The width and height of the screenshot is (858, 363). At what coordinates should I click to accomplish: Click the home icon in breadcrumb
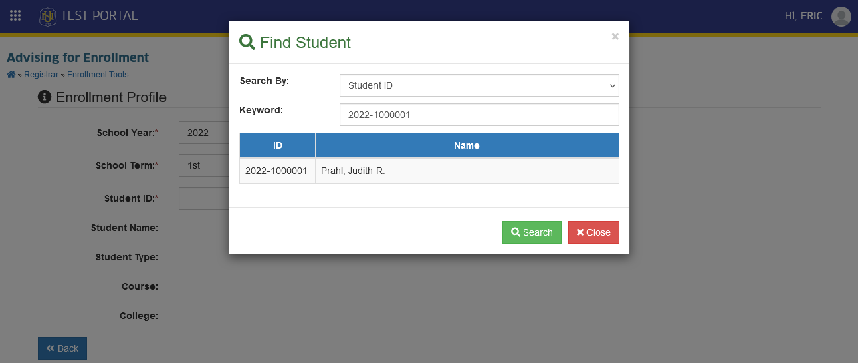[x=11, y=75]
